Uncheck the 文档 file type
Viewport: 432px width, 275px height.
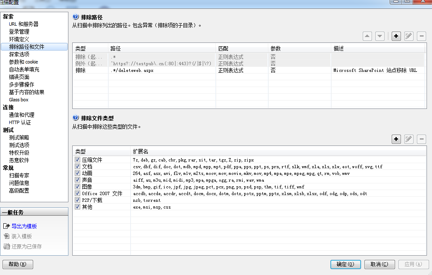77,167
